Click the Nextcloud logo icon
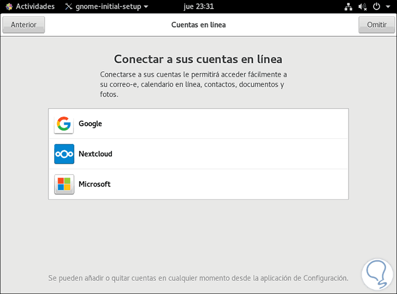 pos(64,154)
